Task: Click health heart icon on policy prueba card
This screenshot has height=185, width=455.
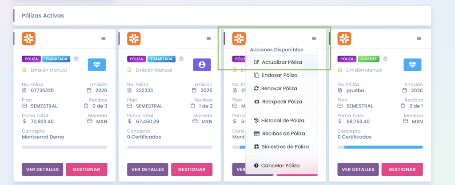Action: point(412,65)
